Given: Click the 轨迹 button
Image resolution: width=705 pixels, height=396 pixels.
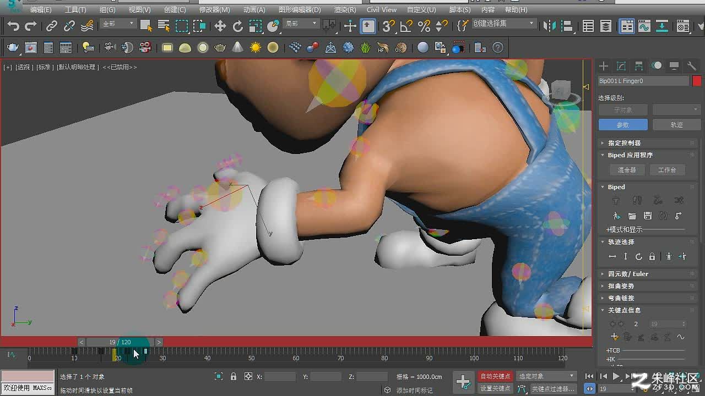Looking at the screenshot, I should click(x=676, y=125).
